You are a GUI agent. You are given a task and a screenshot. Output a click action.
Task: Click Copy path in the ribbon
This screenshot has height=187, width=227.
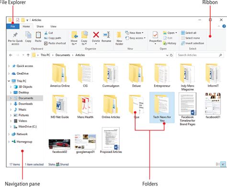click(x=53, y=38)
